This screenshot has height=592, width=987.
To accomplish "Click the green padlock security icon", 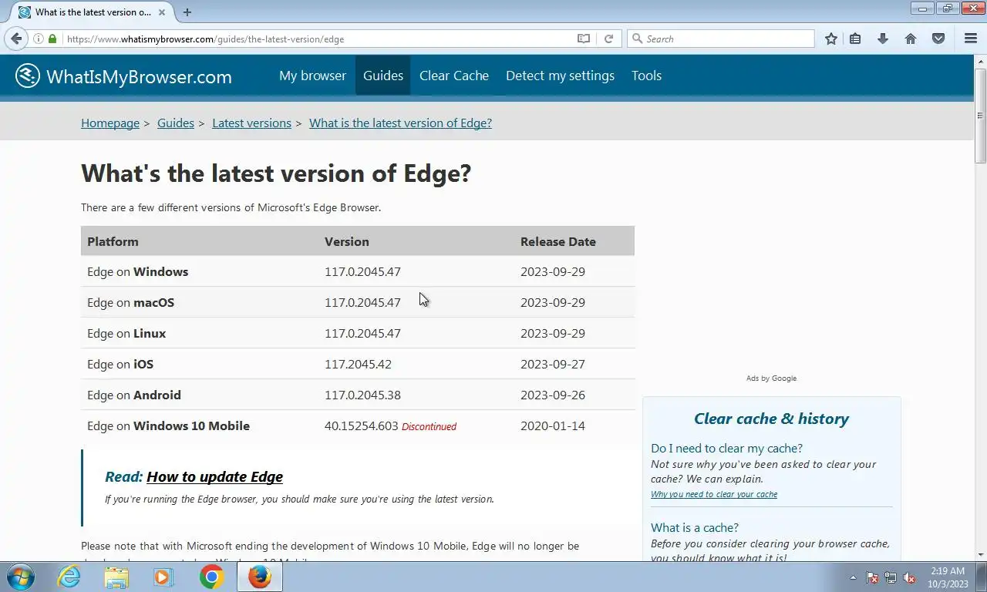I will click(52, 39).
